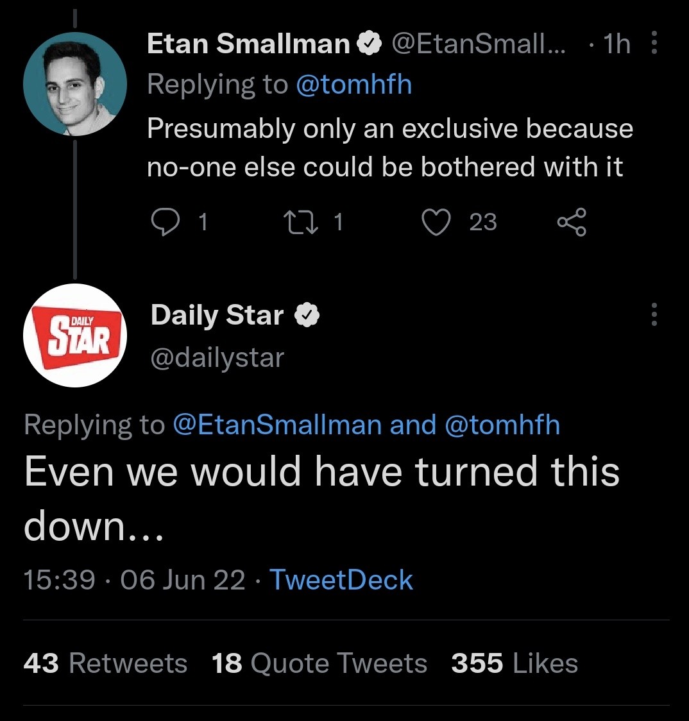Click Etan Smallman's verified badge
This screenshot has width=689, height=721.
368,44
